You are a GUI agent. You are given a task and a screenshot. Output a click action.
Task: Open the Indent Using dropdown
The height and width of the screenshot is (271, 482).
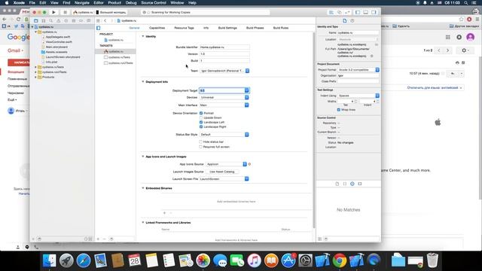[358, 96]
